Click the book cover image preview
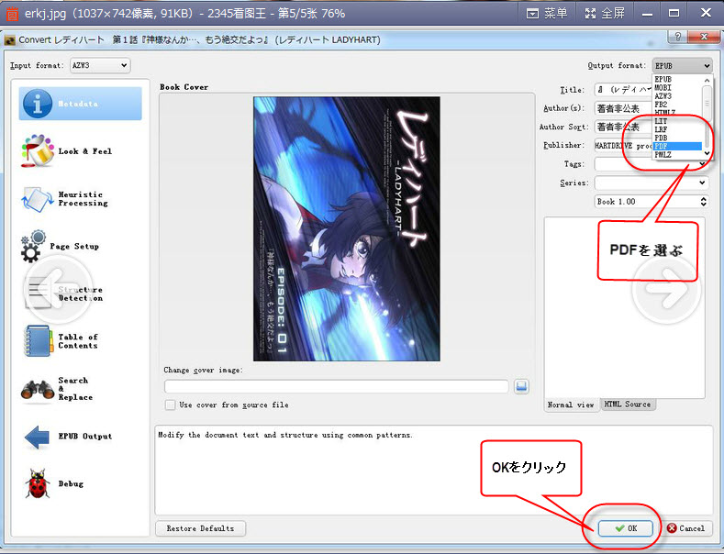 pyautogui.click(x=346, y=228)
